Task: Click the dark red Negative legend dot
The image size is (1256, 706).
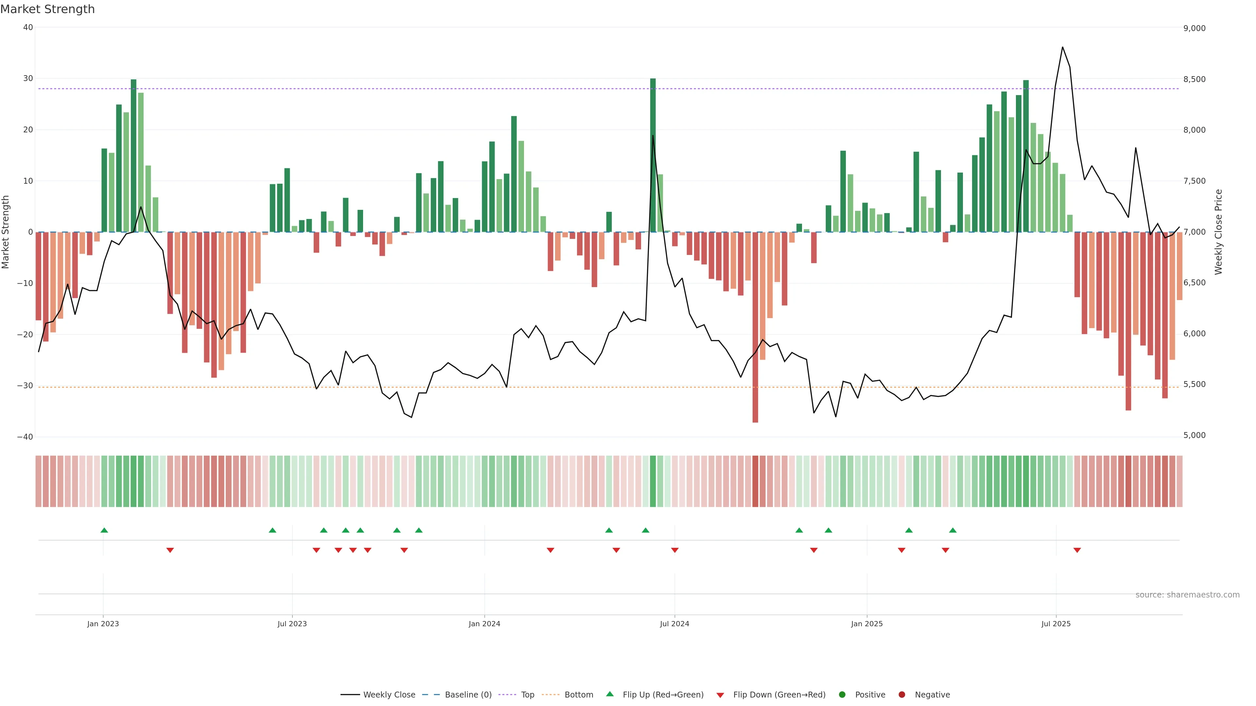Action: click(x=901, y=695)
